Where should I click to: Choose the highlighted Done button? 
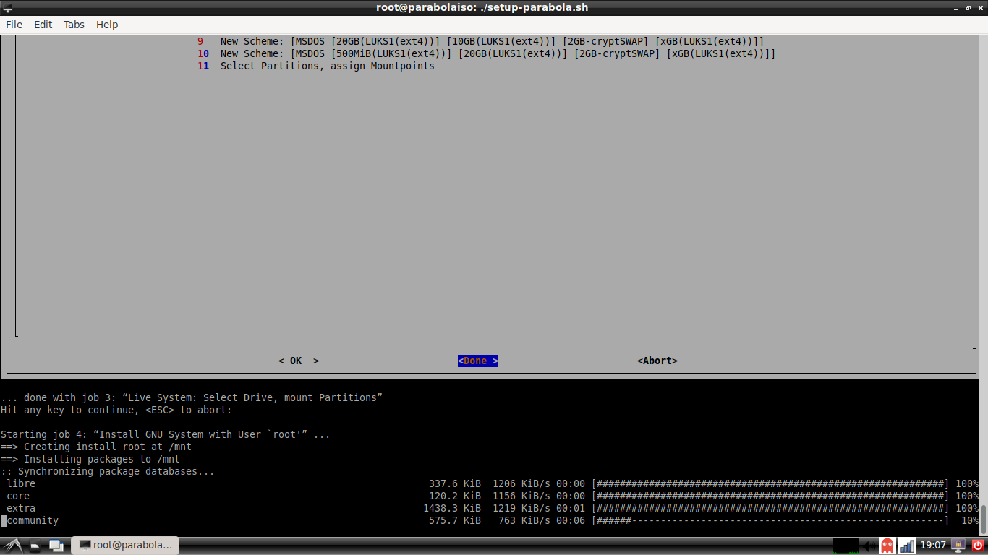(x=478, y=361)
